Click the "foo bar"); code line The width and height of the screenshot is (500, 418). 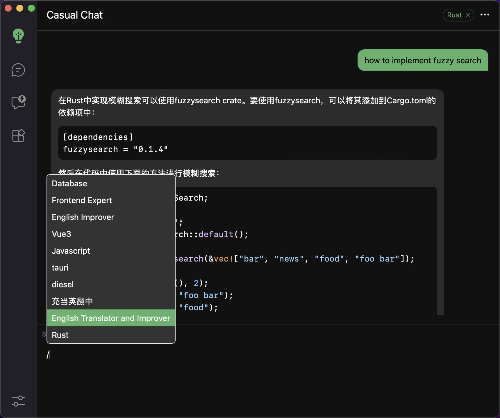pos(206,295)
